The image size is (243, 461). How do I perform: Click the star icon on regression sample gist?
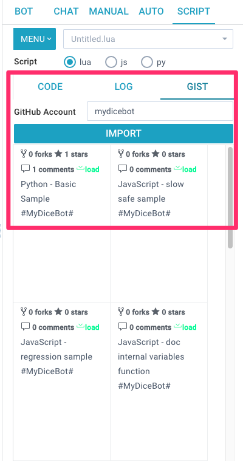point(58,312)
